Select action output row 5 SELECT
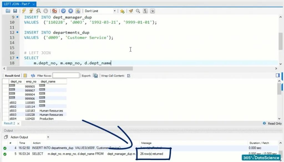284x162 pixels. click(x=140, y=154)
